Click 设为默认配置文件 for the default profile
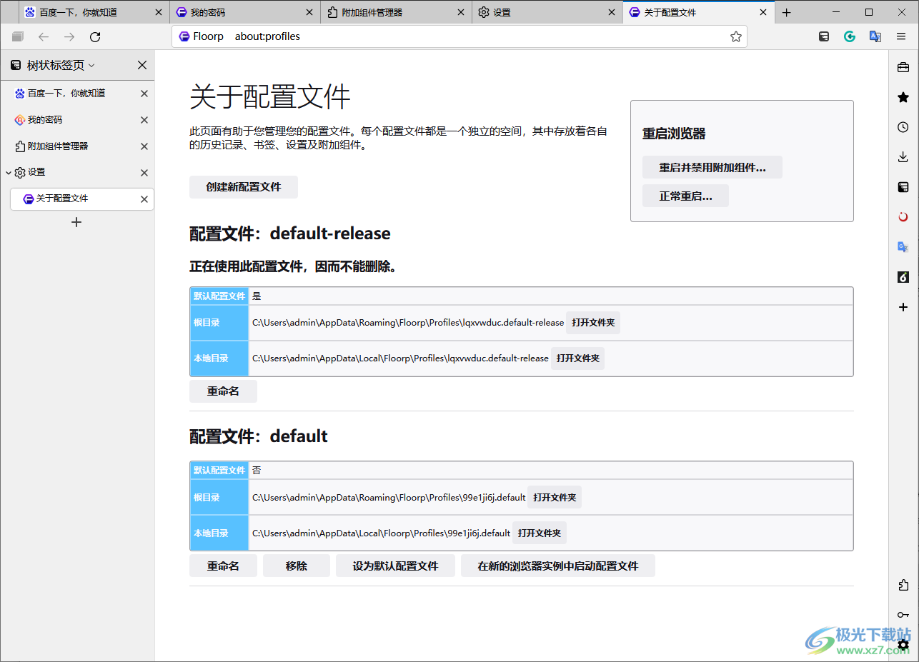919x662 pixels. (x=395, y=565)
